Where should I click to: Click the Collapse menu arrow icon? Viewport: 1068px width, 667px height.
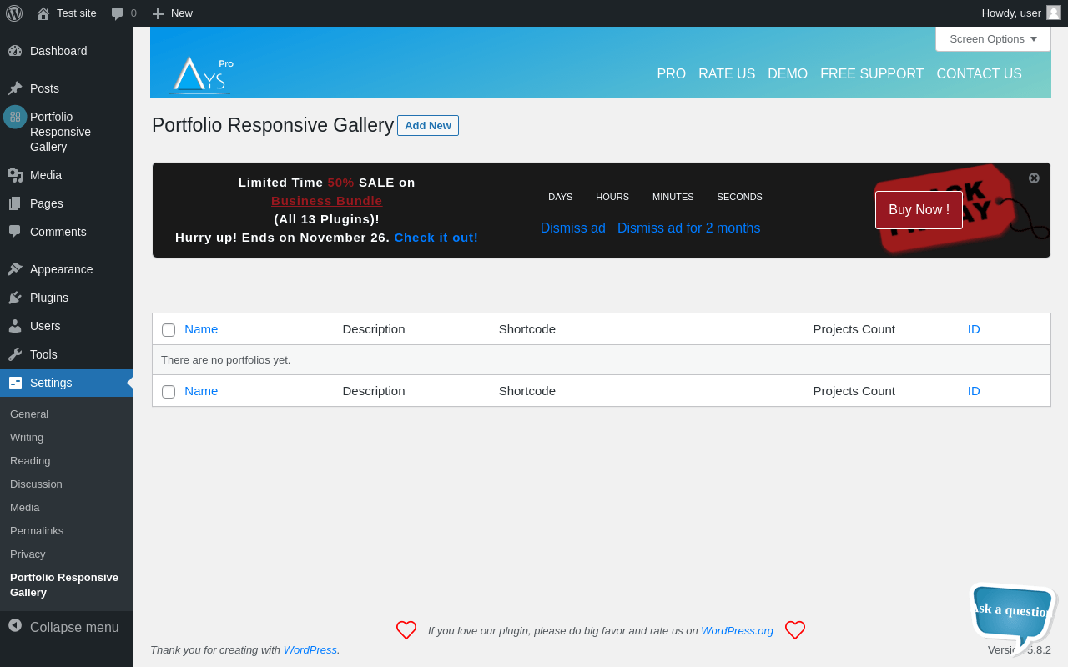click(x=15, y=625)
